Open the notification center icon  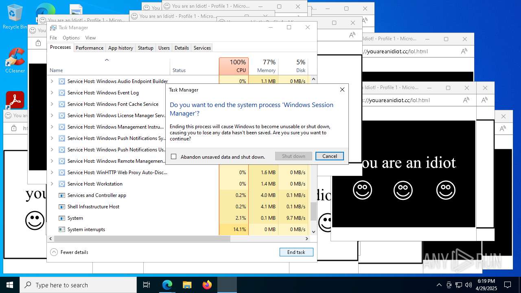pos(508,285)
